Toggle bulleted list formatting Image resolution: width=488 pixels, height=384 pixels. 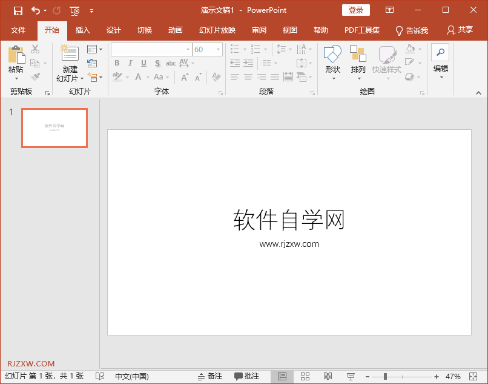pyautogui.click(x=234, y=49)
